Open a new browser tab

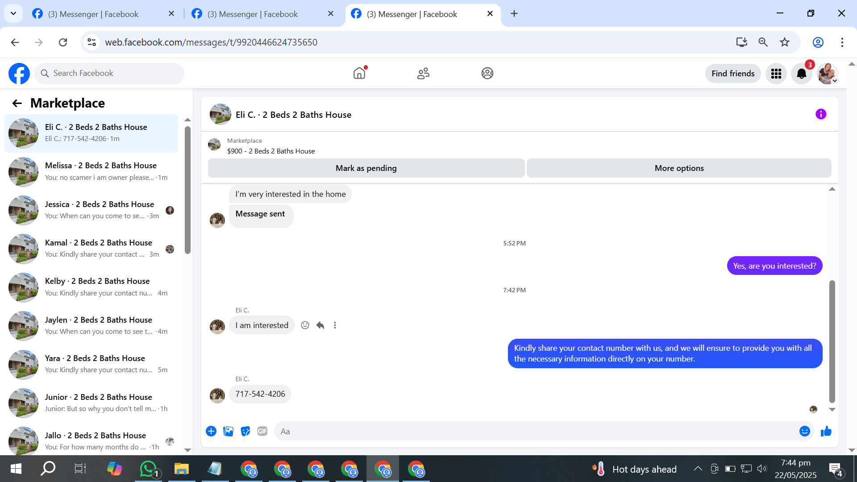click(x=514, y=14)
